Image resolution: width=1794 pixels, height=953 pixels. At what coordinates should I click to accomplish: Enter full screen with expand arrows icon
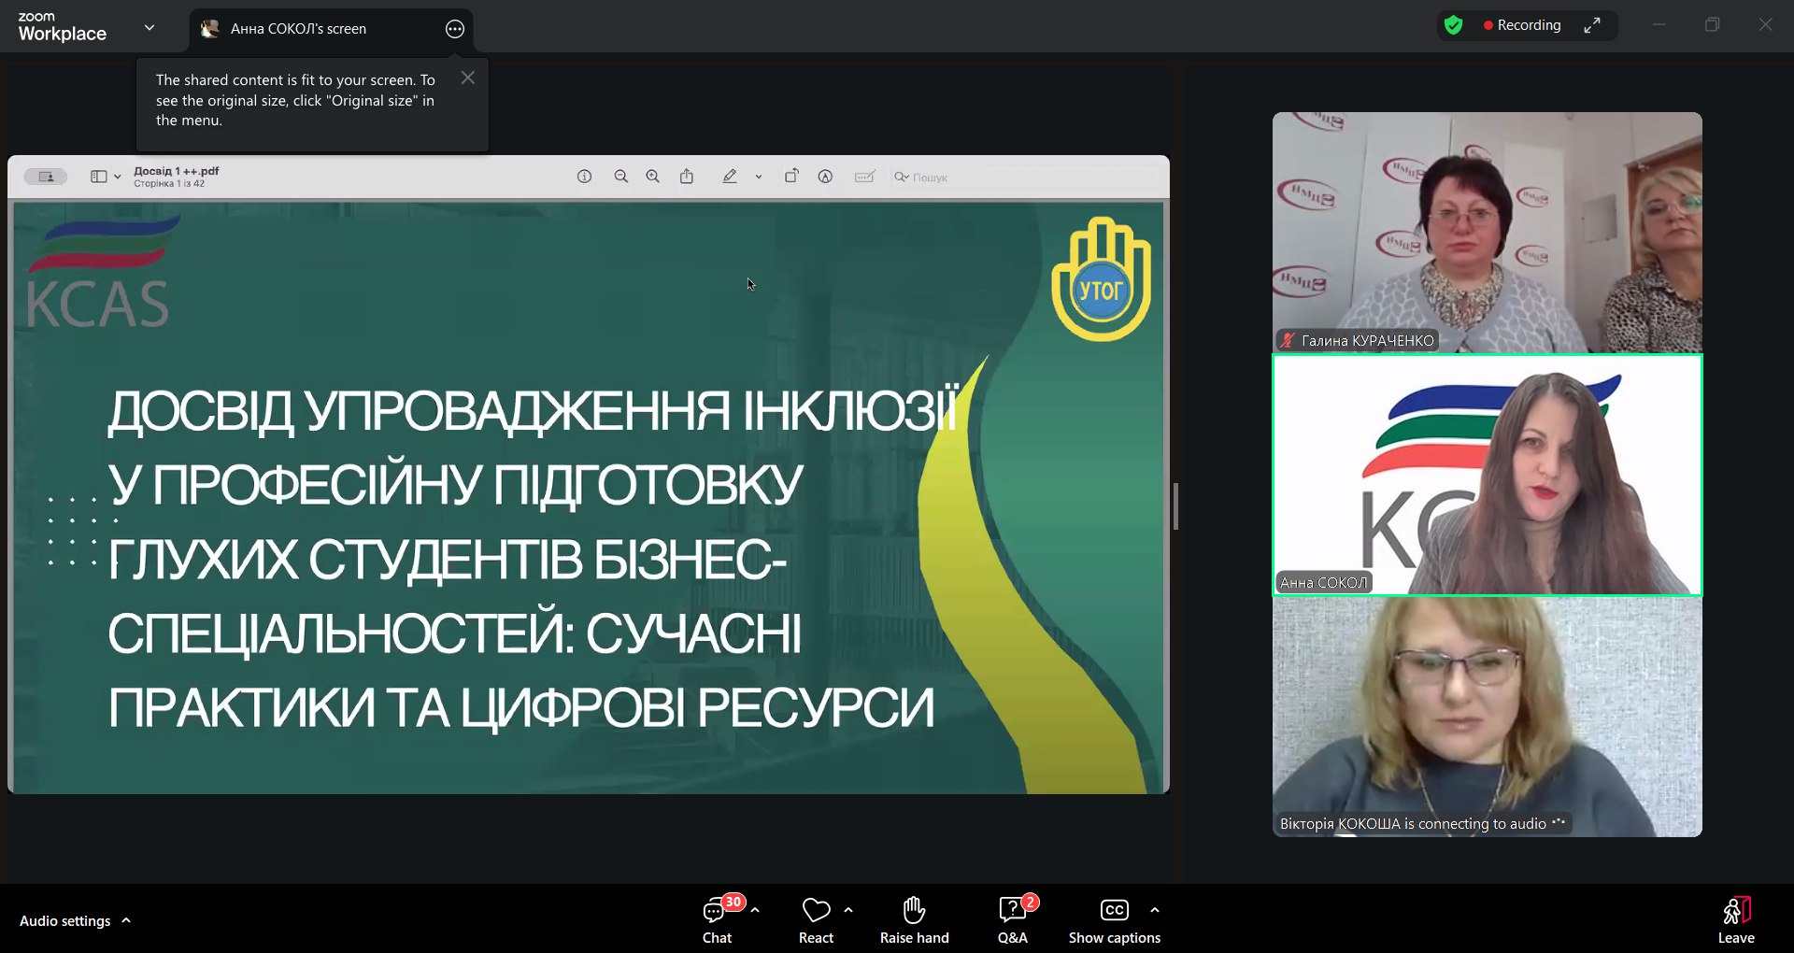[x=1592, y=25]
